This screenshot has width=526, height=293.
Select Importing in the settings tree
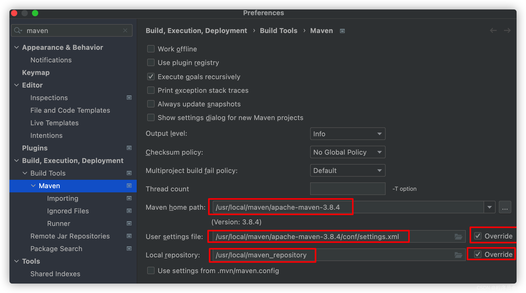click(63, 198)
